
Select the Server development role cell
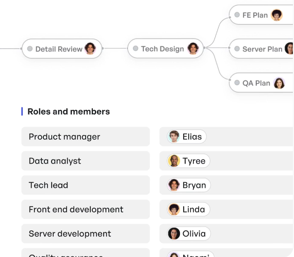(86, 234)
